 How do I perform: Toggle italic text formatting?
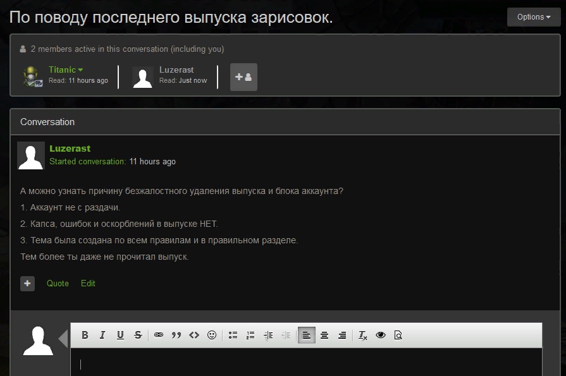point(102,335)
